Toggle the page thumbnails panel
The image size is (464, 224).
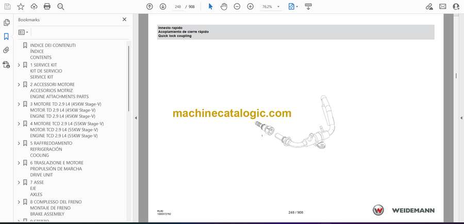pos(7,23)
